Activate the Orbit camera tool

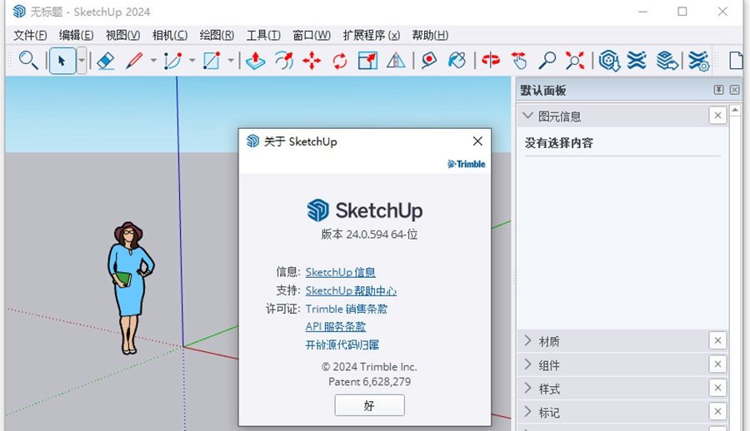(x=490, y=61)
